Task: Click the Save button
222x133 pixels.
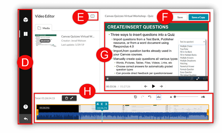Action: (180, 17)
